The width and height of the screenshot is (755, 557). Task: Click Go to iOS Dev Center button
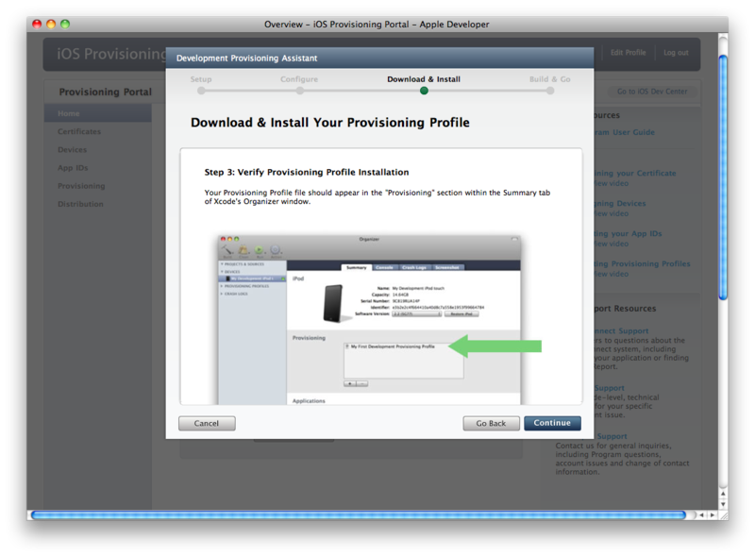pyautogui.click(x=652, y=92)
